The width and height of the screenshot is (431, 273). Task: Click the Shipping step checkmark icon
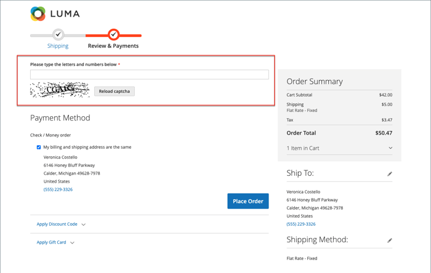point(58,34)
